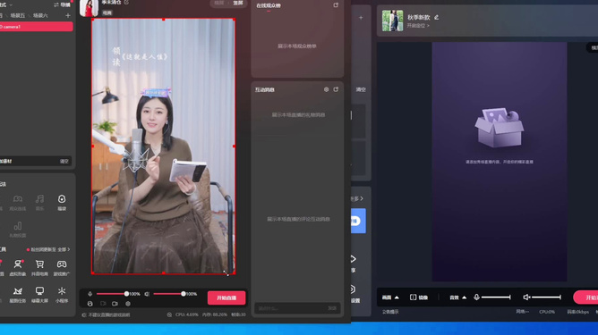This screenshot has width=598, height=335.
Task: Adjust microphone slider in right window
Action: tap(496, 297)
